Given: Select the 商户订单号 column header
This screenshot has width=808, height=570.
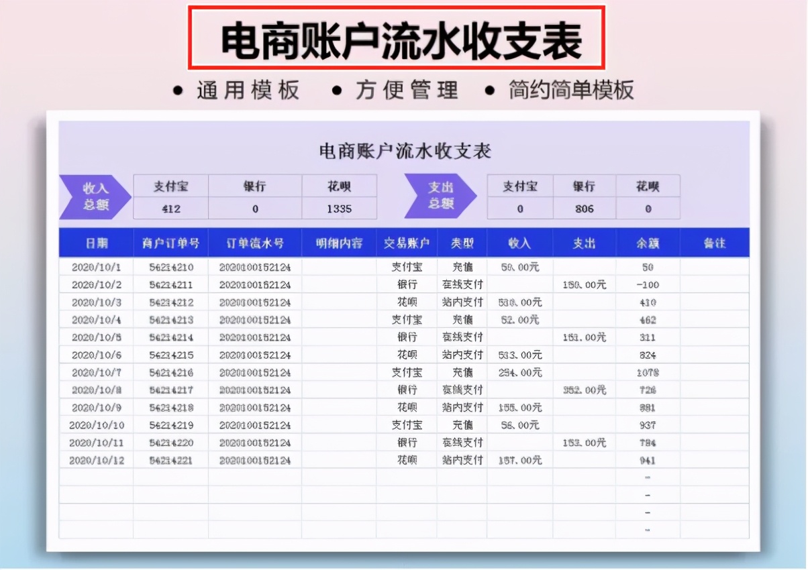Looking at the screenshot, I should click(170, 243).
